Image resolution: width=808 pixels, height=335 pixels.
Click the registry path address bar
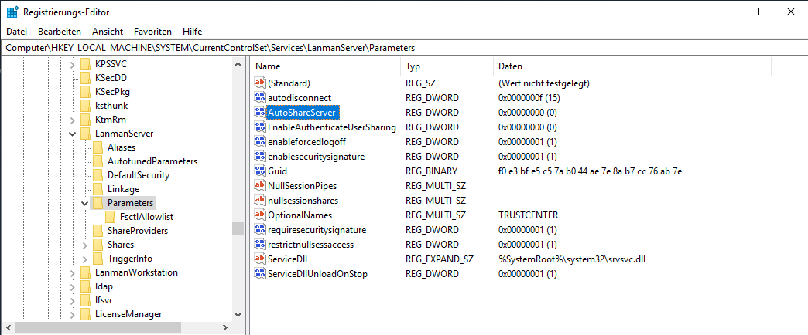(402, 48)
